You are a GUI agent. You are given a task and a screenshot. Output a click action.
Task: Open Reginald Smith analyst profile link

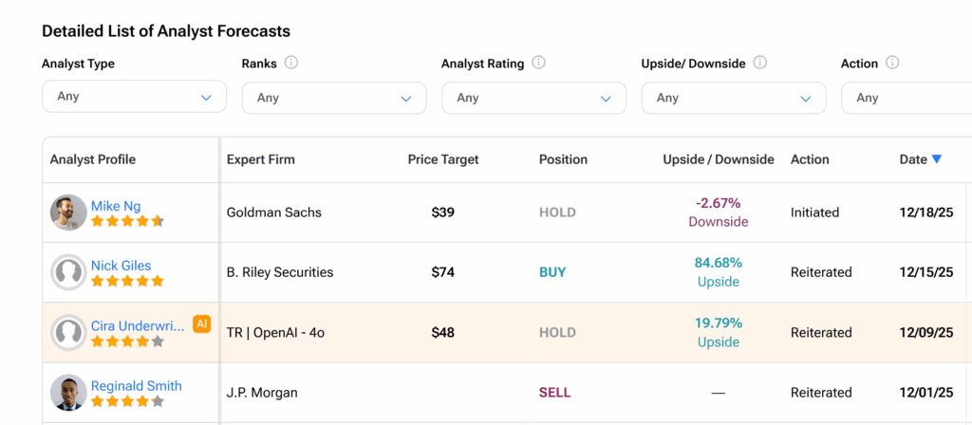(x=136, y=386)
